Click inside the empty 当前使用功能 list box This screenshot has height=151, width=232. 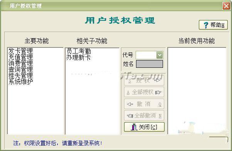click(197, 91)
